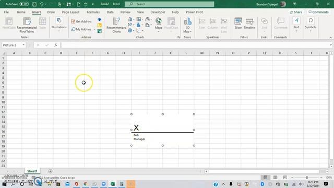Switch to Page Layout view in the status bar

pos(275,178)
